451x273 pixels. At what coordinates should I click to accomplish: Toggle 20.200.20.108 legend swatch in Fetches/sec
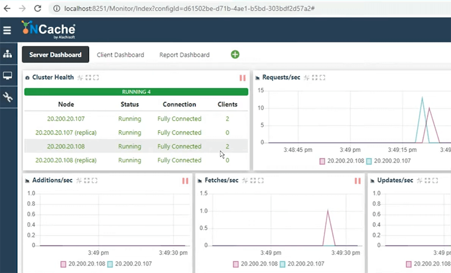[x=236, y=264]
